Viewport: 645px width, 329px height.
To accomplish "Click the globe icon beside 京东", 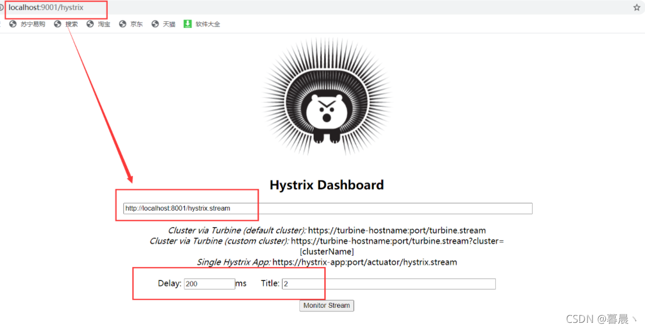I will pyautogui.click(x=123, y=24).
